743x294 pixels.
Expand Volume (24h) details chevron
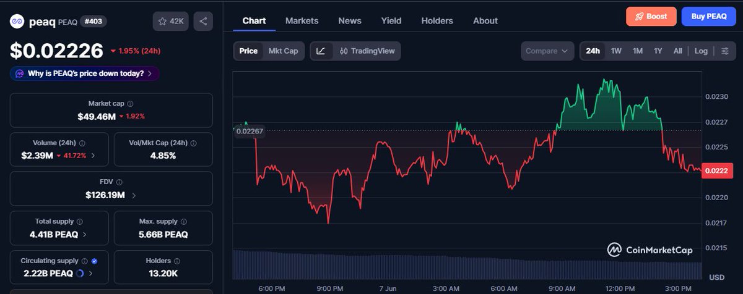click(x=93, y=156)
